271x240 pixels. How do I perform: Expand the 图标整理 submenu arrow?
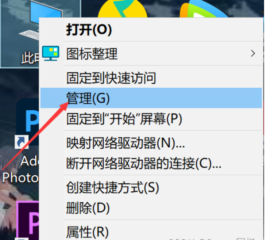point(253,53)
